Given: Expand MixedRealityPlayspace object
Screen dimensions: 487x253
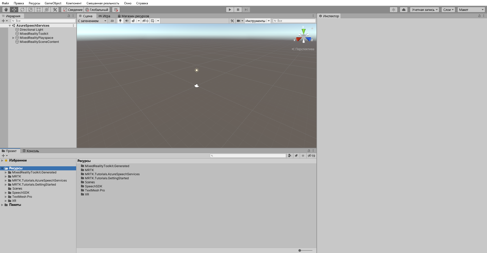Looking at the screenshot, I should click(13, 38).
